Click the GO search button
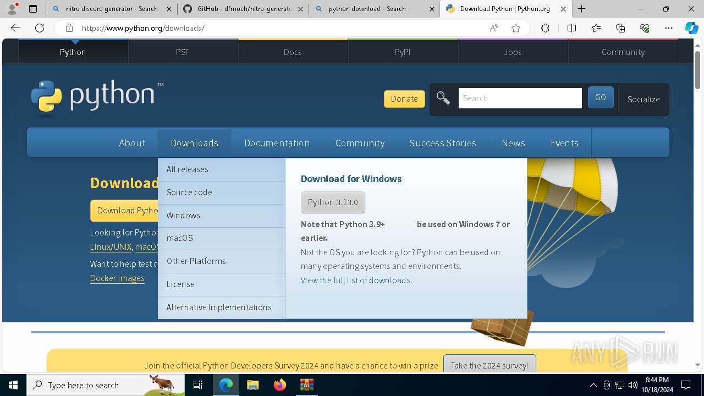Image resolution: width=704 pixels, height=396 pixels. click(x=601, y=97)
